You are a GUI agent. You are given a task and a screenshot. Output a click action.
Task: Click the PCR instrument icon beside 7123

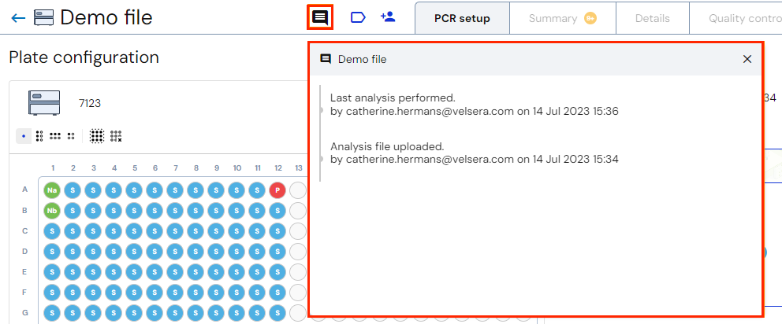point(44,103)
